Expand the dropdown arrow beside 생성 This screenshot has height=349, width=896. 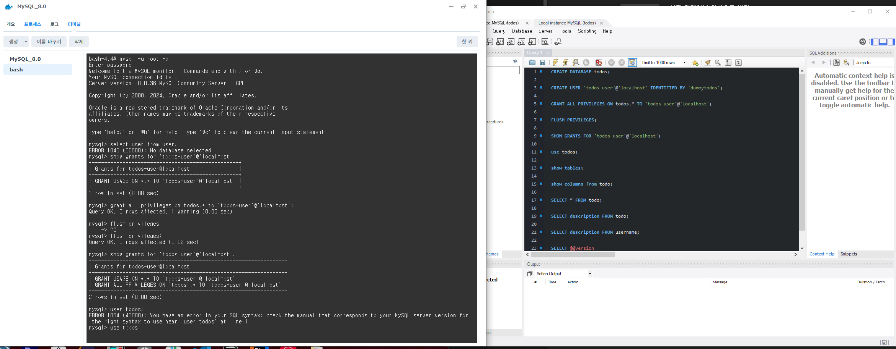(26, 42)
